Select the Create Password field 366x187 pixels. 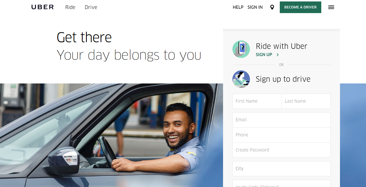pyautogui.click(x=282, y=150)
